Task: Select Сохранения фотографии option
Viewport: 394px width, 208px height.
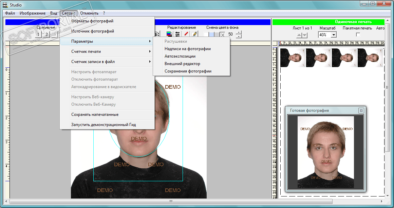Action: 191,71
